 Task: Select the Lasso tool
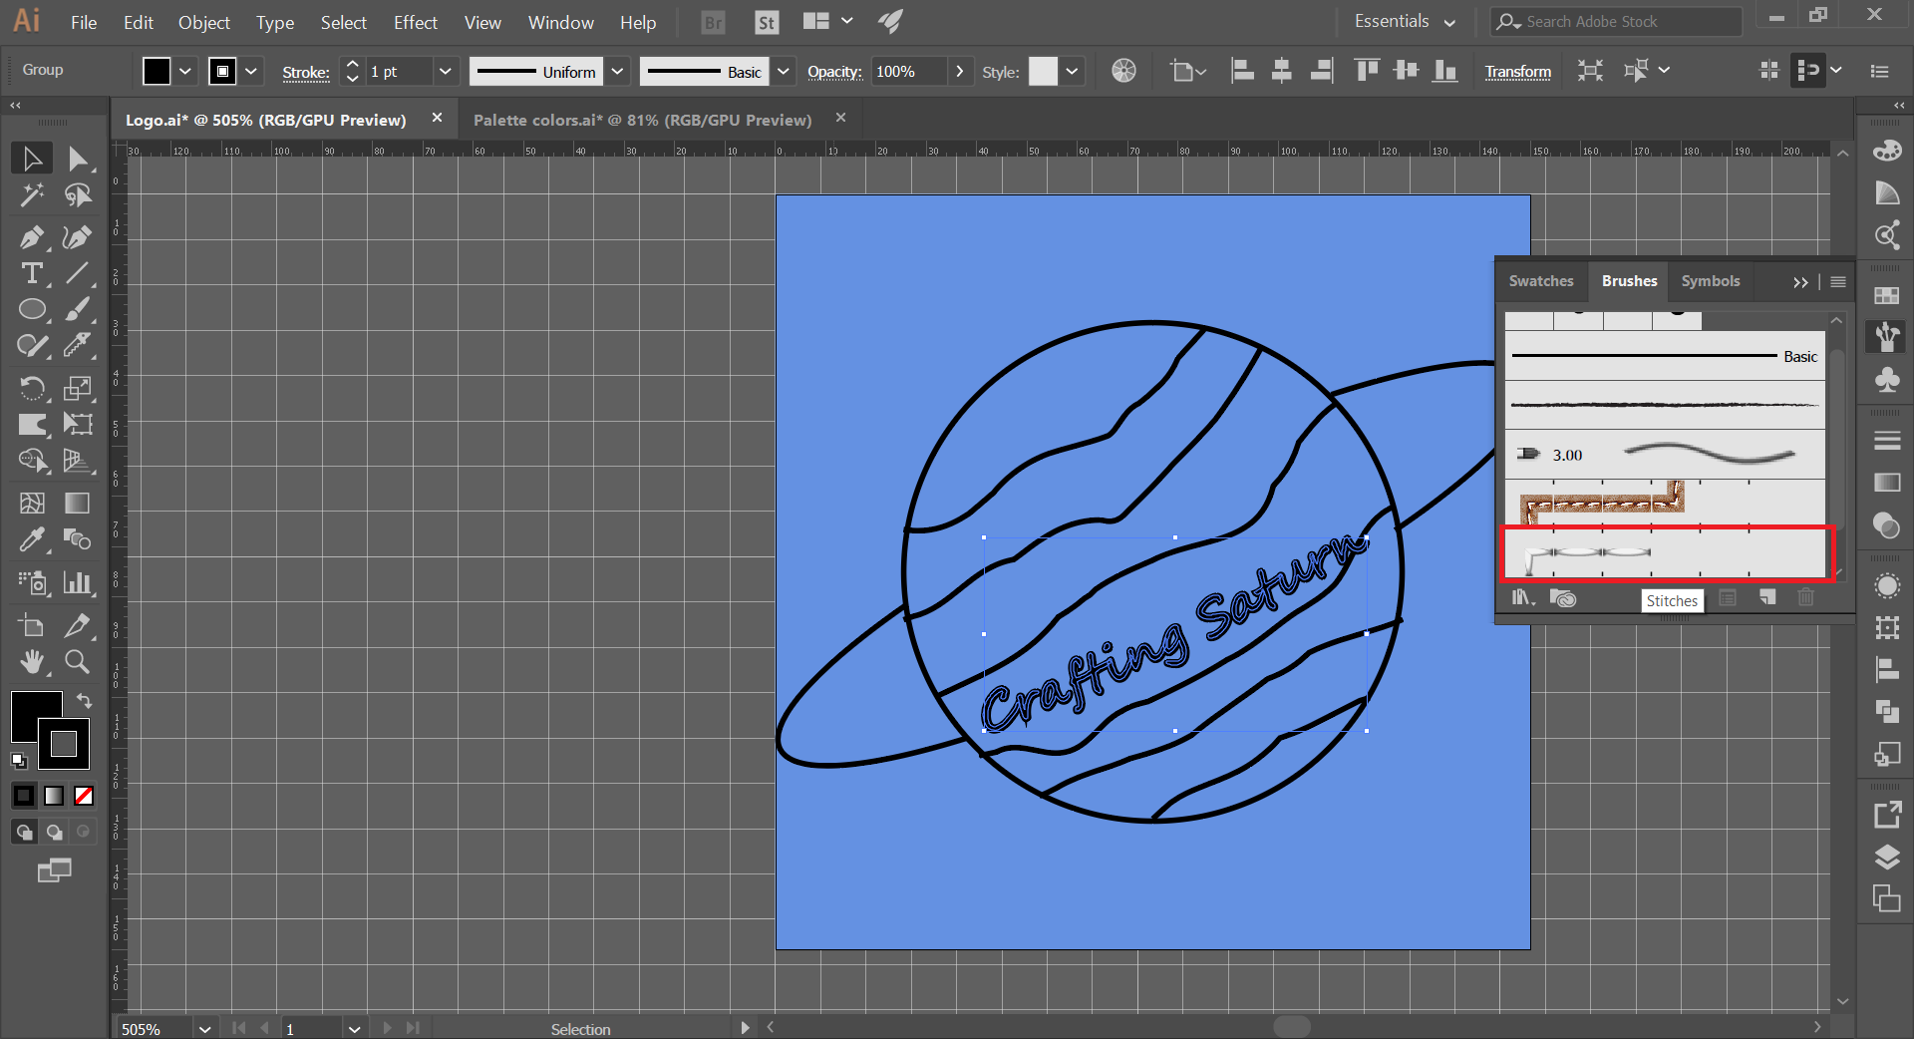[78, 194]
